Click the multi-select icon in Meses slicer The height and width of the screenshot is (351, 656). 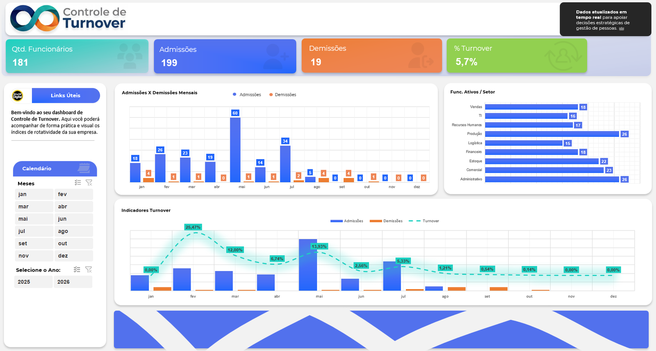(78, 183)
